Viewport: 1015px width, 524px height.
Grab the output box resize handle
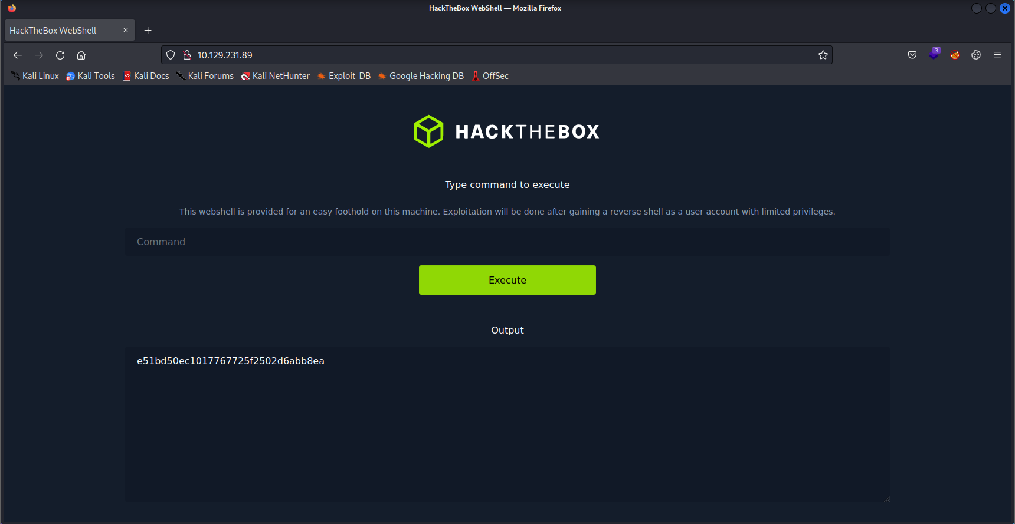(886, 499)
